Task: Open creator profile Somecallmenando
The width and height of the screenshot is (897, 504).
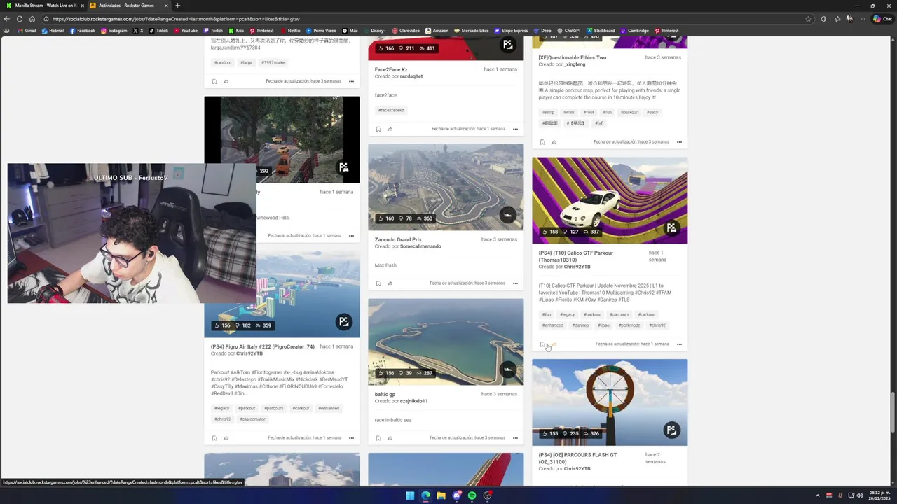Action: pyautogui.click(x=420, y=246)
